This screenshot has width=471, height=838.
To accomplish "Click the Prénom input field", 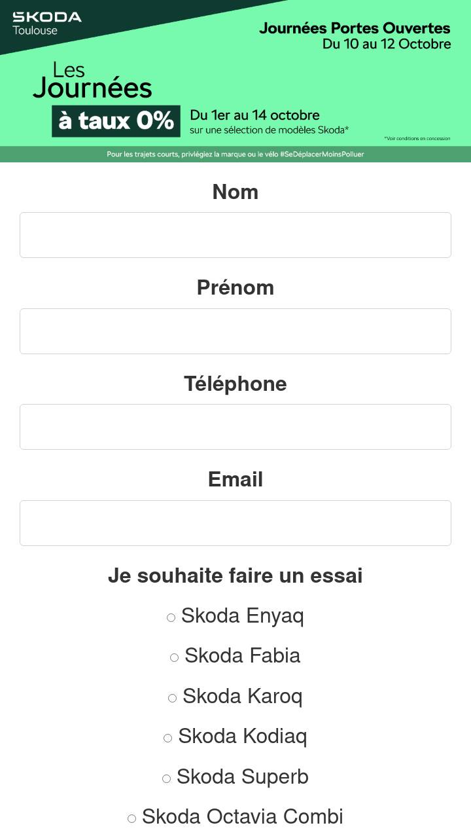I will (x=235, y=331).
